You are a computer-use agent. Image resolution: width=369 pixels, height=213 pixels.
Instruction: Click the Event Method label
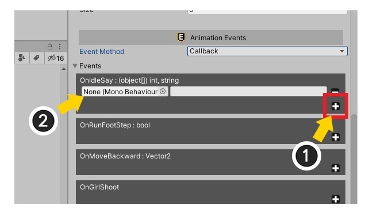coord(102,52)
